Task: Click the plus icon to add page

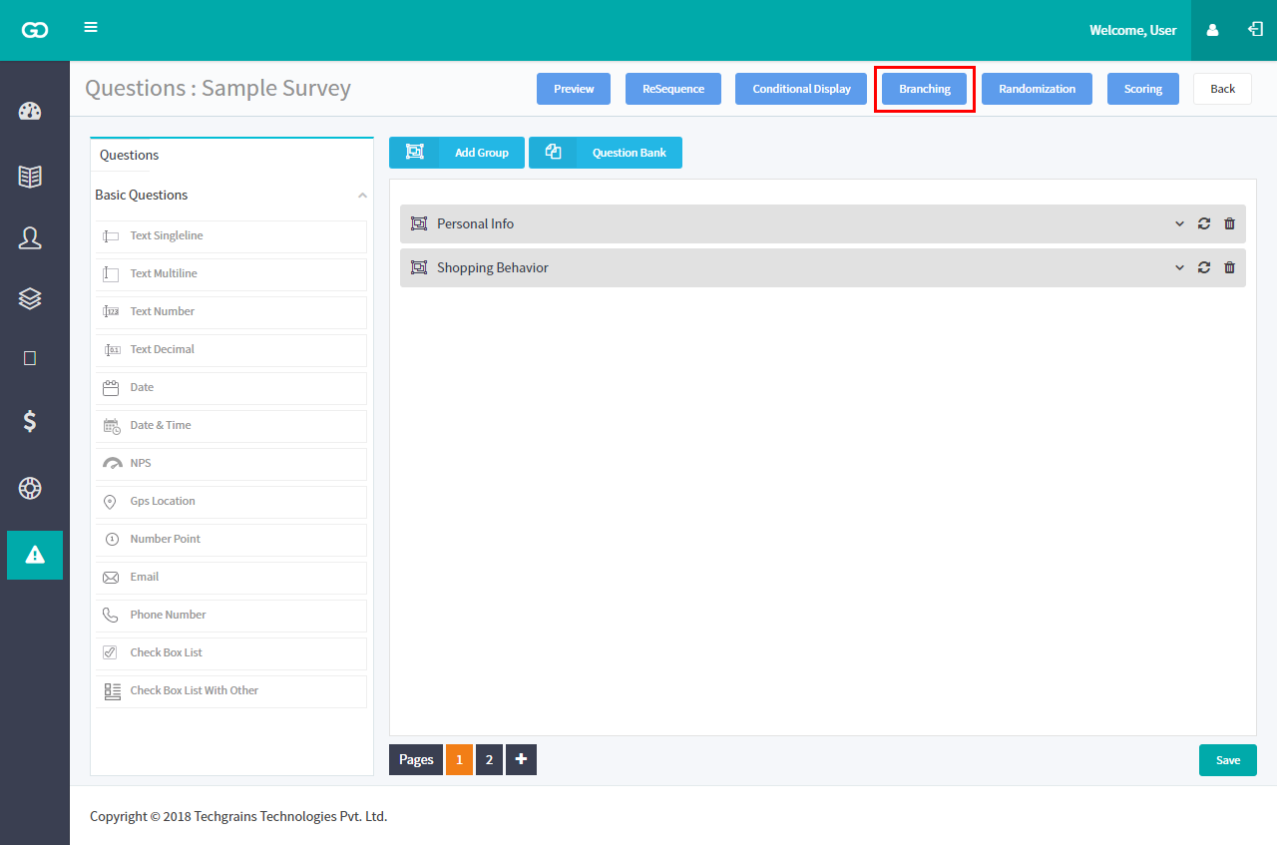Action: [x=521, y=759]
